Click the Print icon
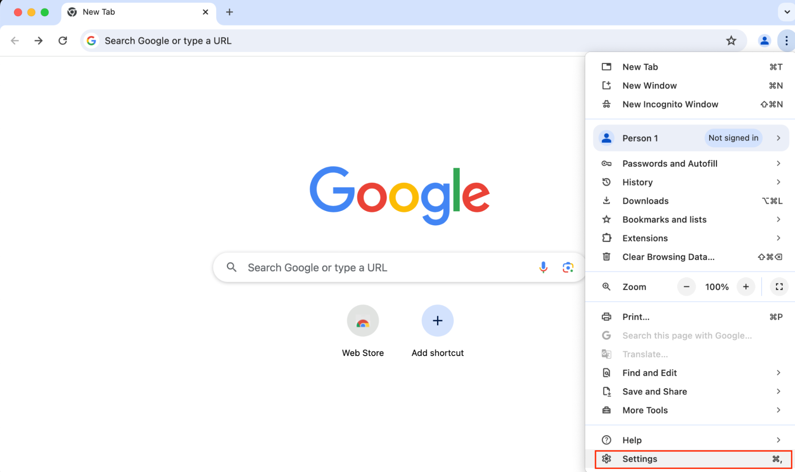Screen dimensions: 795x472 pos(606,316)
